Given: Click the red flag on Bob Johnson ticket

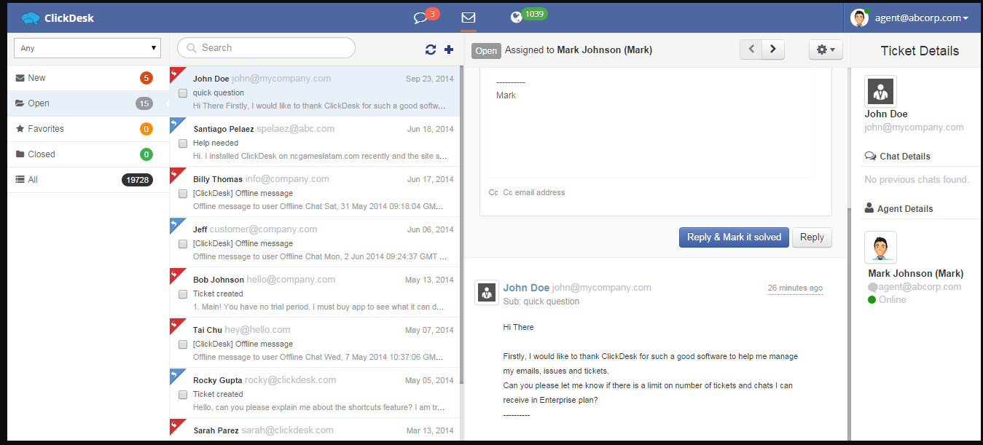Looking at the screenshot, I should pyautogui.click(x=175, y=274).
